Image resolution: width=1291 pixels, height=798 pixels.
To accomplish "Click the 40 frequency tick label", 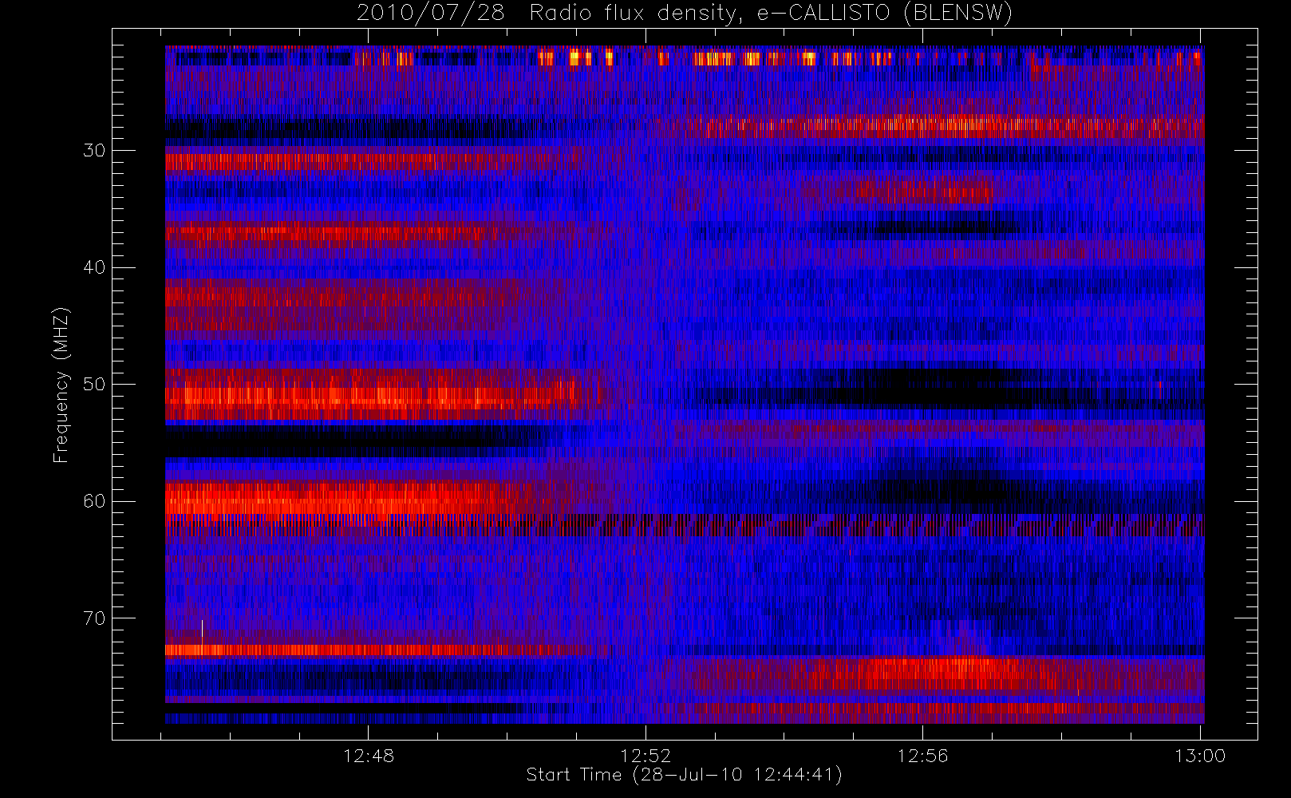I will pos(94,267).
